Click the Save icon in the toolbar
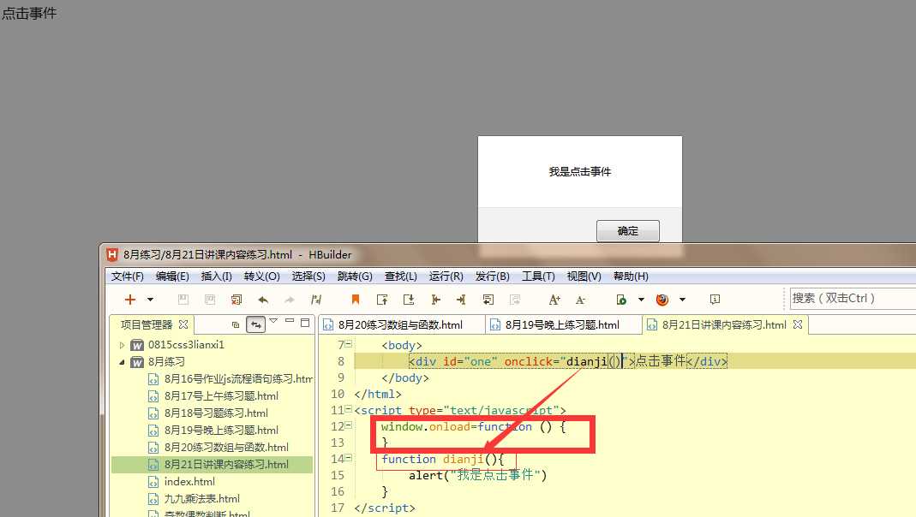 coord(183,300)
